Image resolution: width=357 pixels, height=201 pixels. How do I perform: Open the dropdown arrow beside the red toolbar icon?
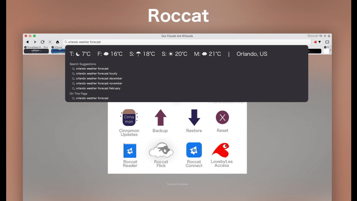coord(320,42)
